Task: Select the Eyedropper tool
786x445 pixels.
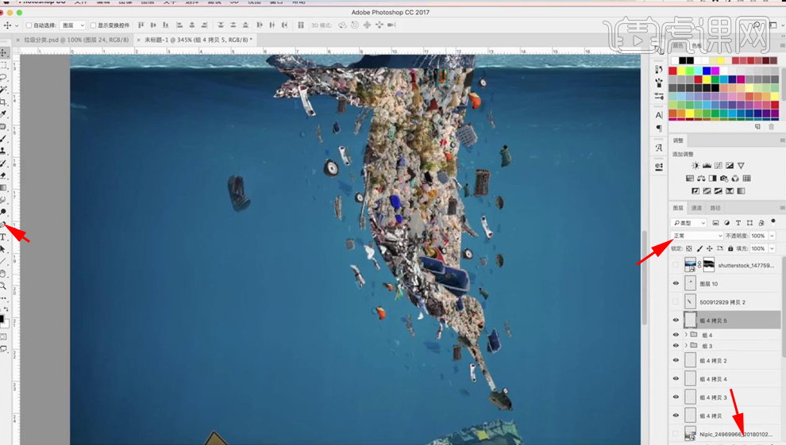Action: pyautogui.click(x=3, y=114)
